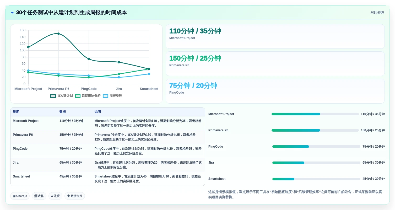Toggle the 延期影响分析 legend swatch
The height and width of the screenshot is (210, 395).
(78, 96)
